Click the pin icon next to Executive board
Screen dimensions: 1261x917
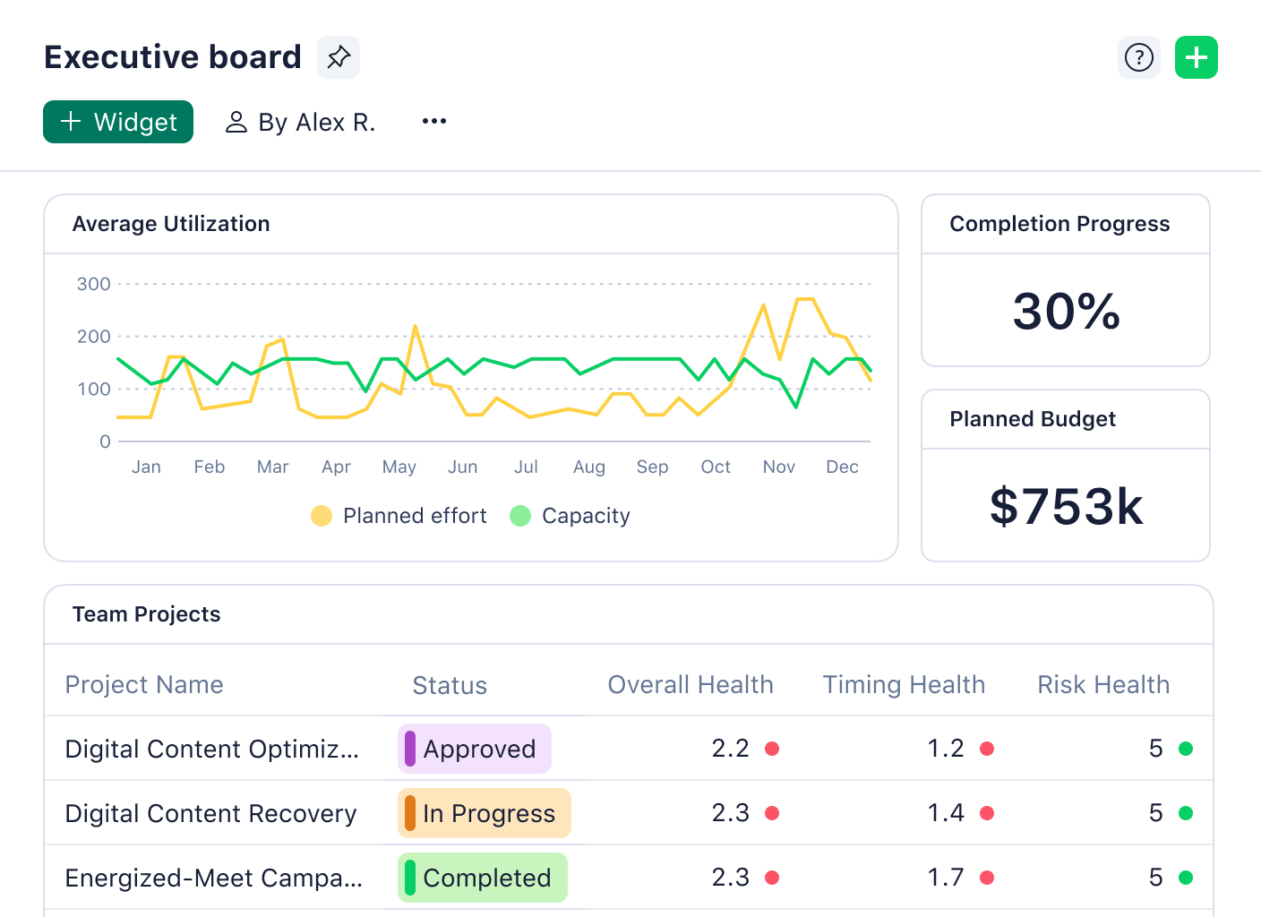point(338,56)
